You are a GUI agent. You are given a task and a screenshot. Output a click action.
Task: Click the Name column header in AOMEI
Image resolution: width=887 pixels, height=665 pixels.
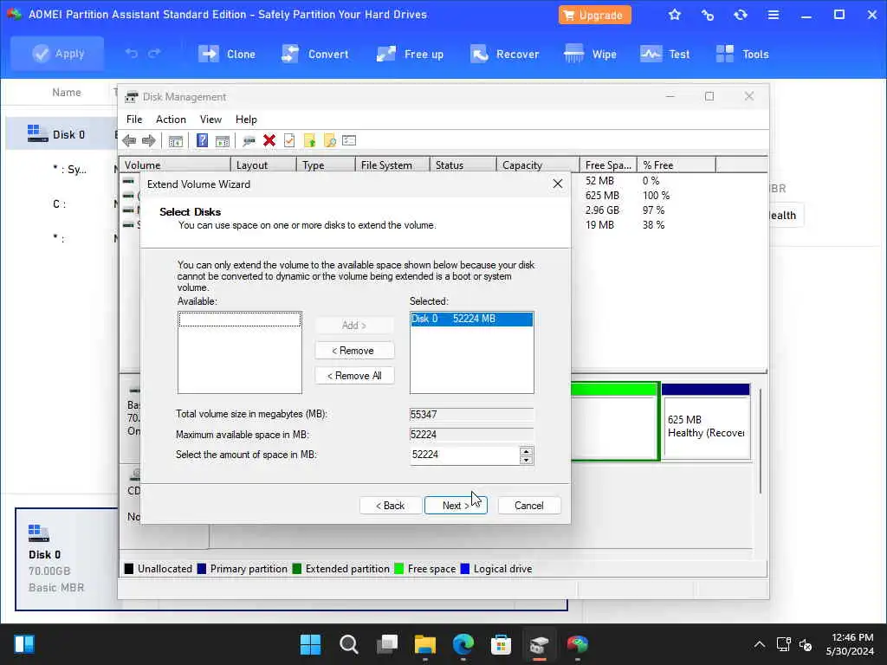pos(67,92)
